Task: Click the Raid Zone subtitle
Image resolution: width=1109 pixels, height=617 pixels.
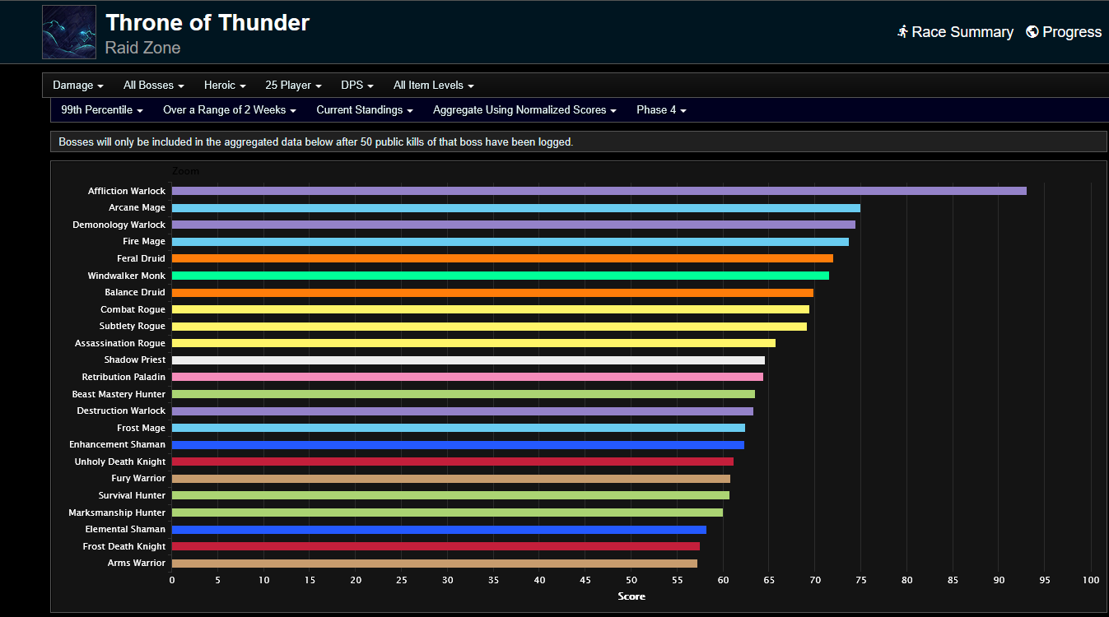Action: click(142, 48)
